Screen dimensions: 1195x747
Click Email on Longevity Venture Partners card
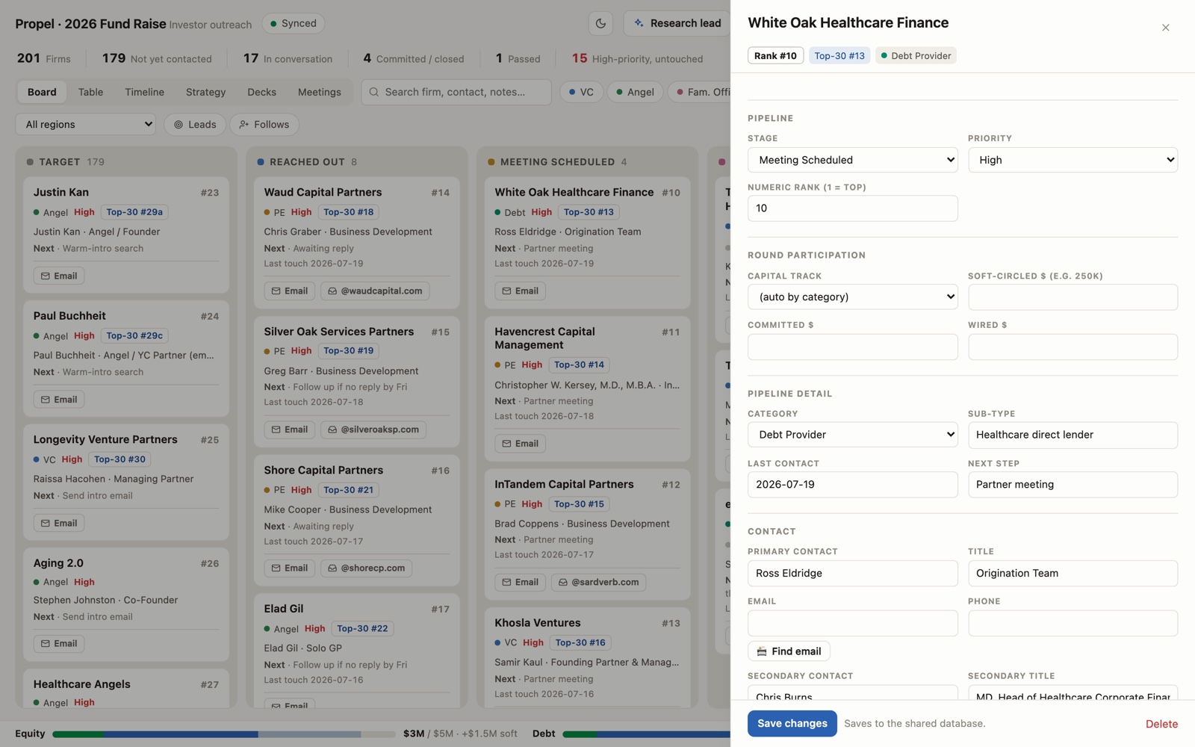[59, 523]
